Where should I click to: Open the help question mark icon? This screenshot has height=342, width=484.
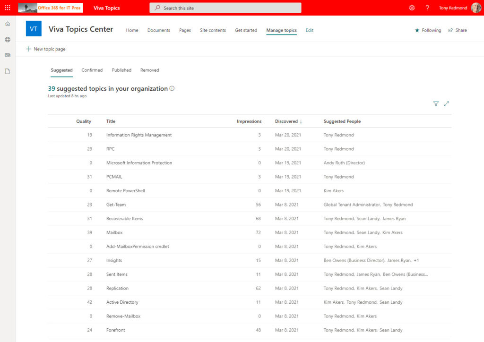[427, 8]
